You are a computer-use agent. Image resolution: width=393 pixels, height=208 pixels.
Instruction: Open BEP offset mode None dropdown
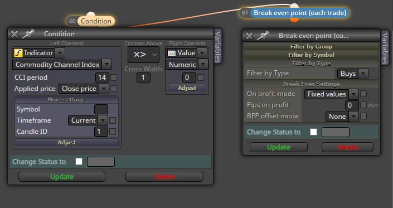point(353,117)
